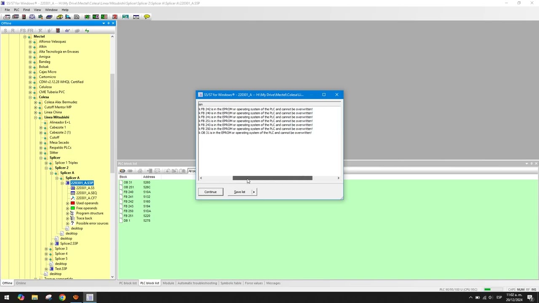Expand the Program structure node
The height and width of the screenshot is (303, 539).
tap(67, 213)
